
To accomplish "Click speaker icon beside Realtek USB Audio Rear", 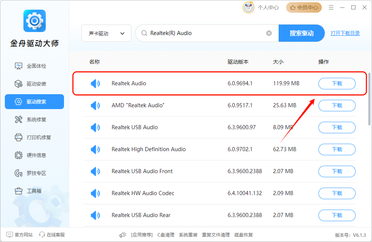I will pos(95,216).
